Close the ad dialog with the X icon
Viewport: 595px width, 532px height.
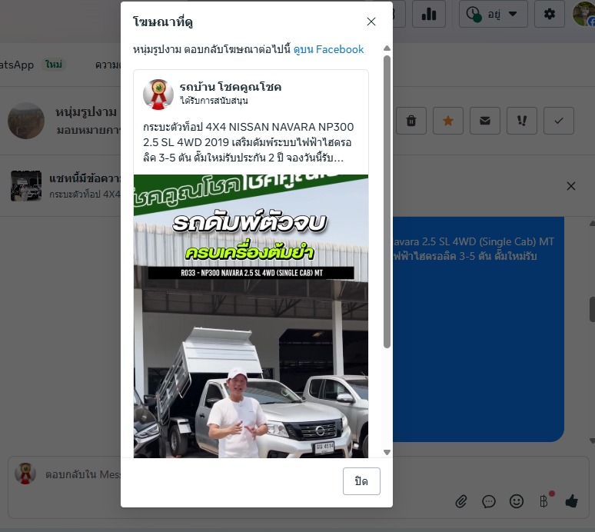pyautogui.click(x=371, y=22)
